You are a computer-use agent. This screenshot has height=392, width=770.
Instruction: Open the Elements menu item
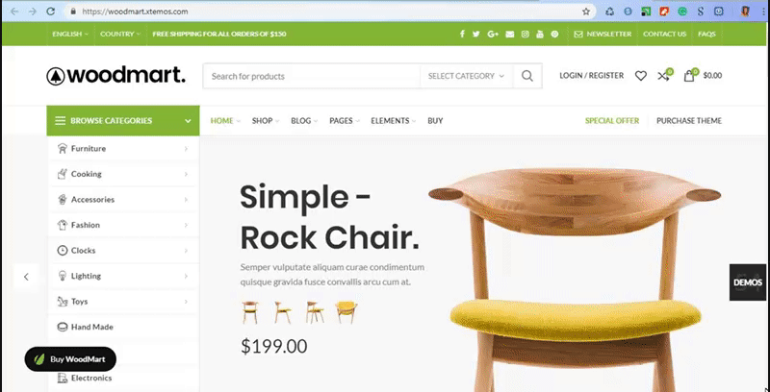click(394, 120)
